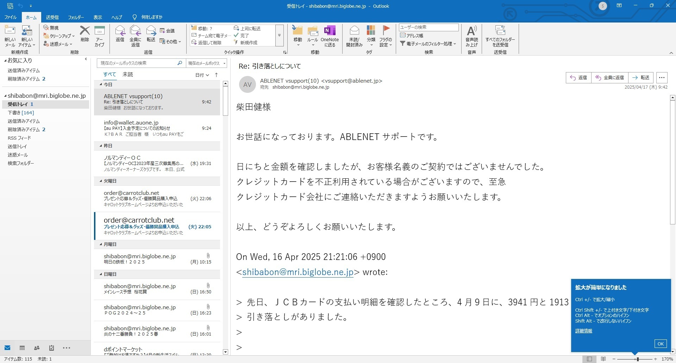Collapse the shibabon@mri.biglobe.ne.jp account tree
Screen dimensions: 676x363
(5, 96)
